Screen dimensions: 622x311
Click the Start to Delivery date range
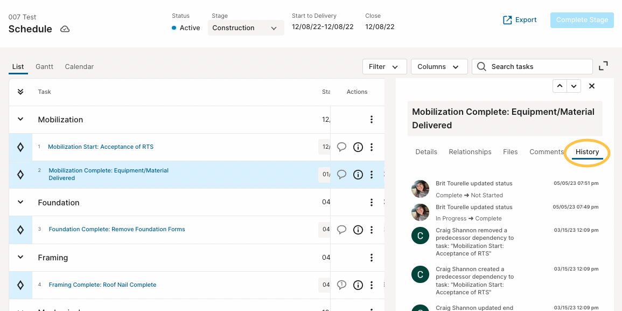[323, 26]
